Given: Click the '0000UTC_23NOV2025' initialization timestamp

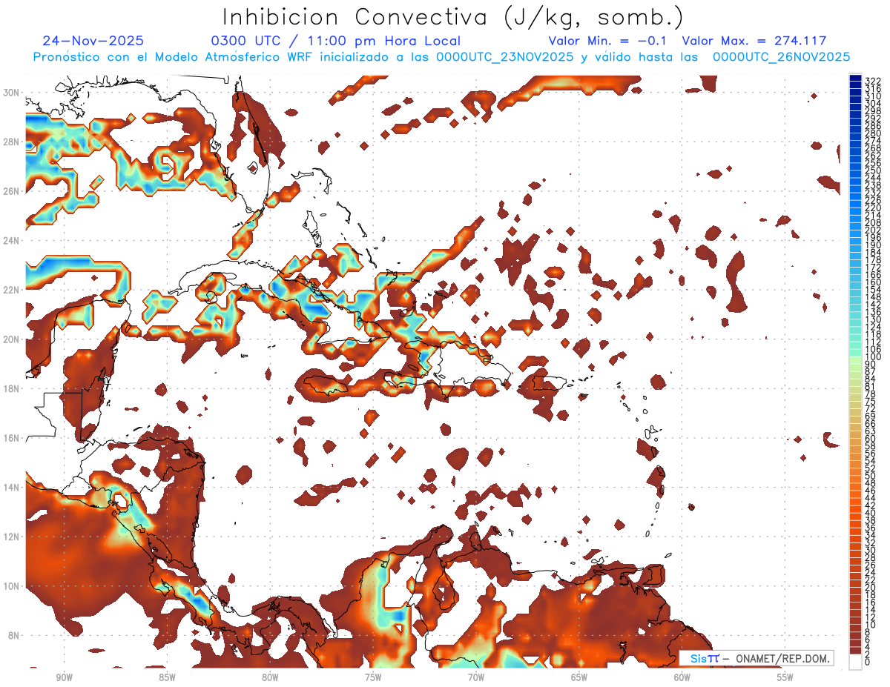Looking at the screenshot, I should [x=504, y=57].
